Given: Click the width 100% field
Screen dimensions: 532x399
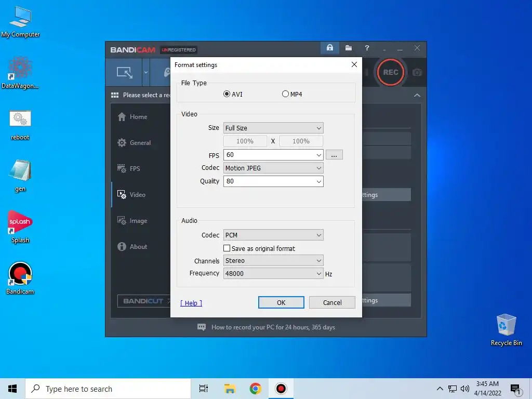Looking at the screenshot, I should (245, 141).
